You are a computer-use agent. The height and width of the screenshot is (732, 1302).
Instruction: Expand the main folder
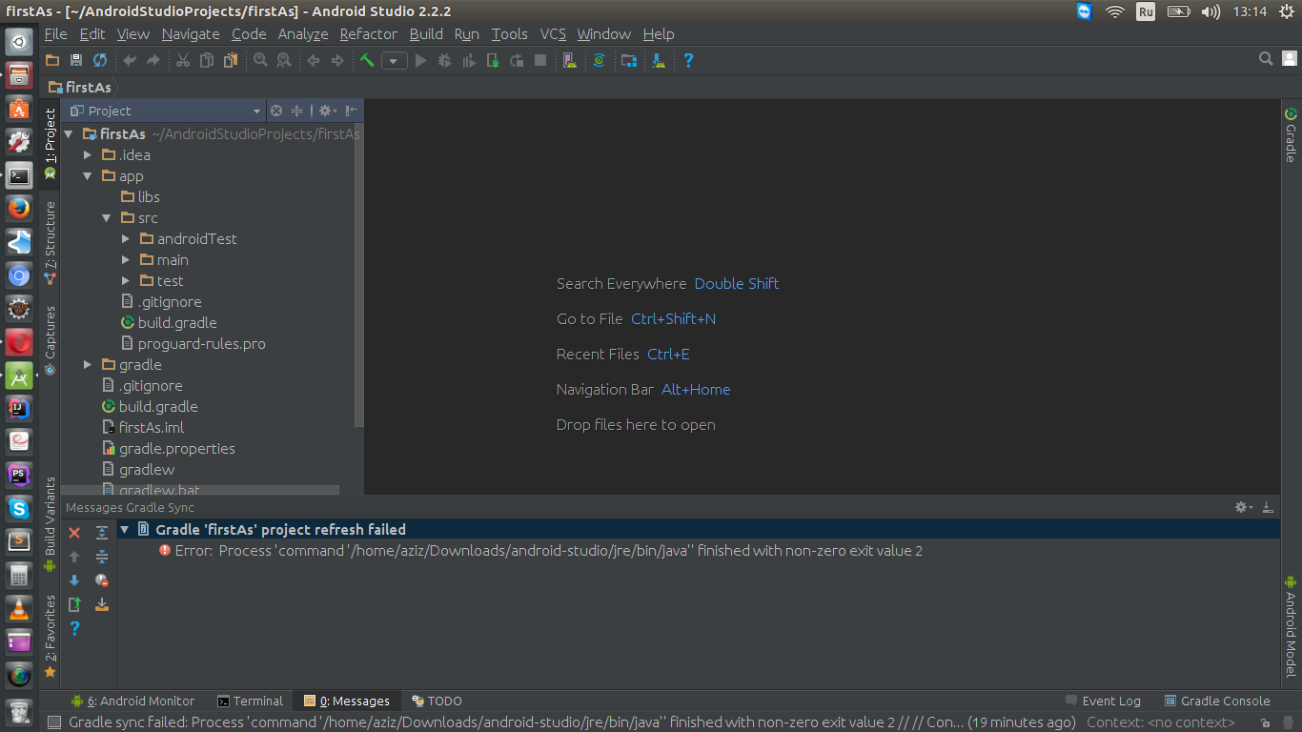click(x=126, y=260)
